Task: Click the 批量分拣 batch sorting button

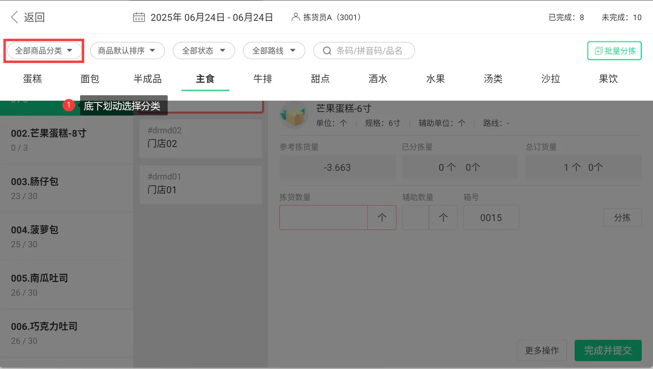Action: (x=614, y=51)
